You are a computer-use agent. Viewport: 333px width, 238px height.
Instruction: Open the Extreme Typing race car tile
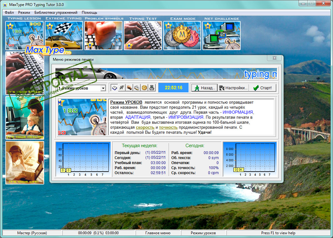[x=64, y=35]
